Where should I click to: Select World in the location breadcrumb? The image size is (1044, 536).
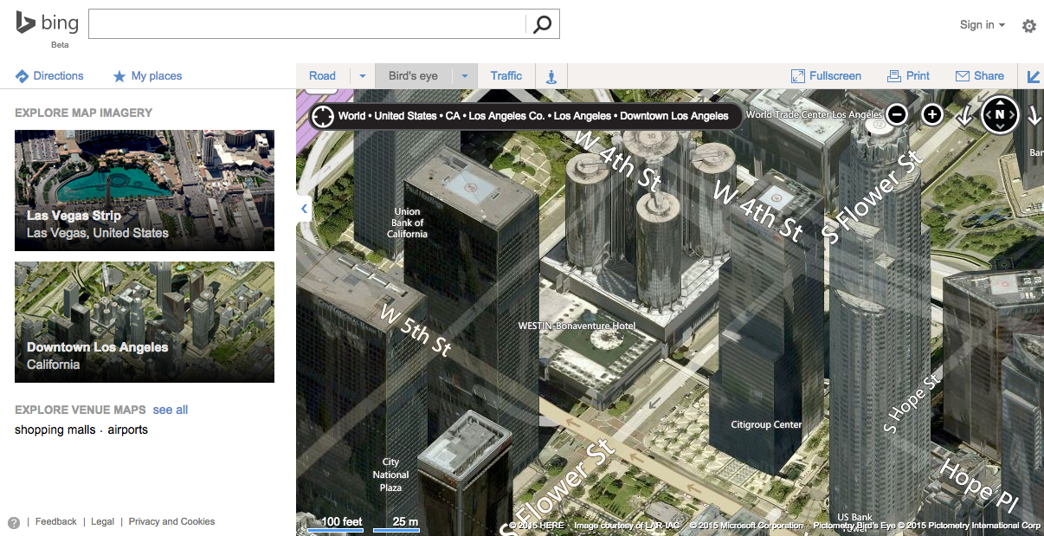(351, 116)
